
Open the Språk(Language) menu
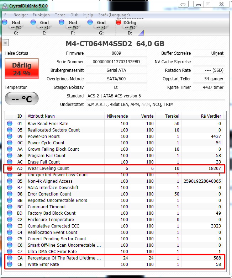coord(114,15)
